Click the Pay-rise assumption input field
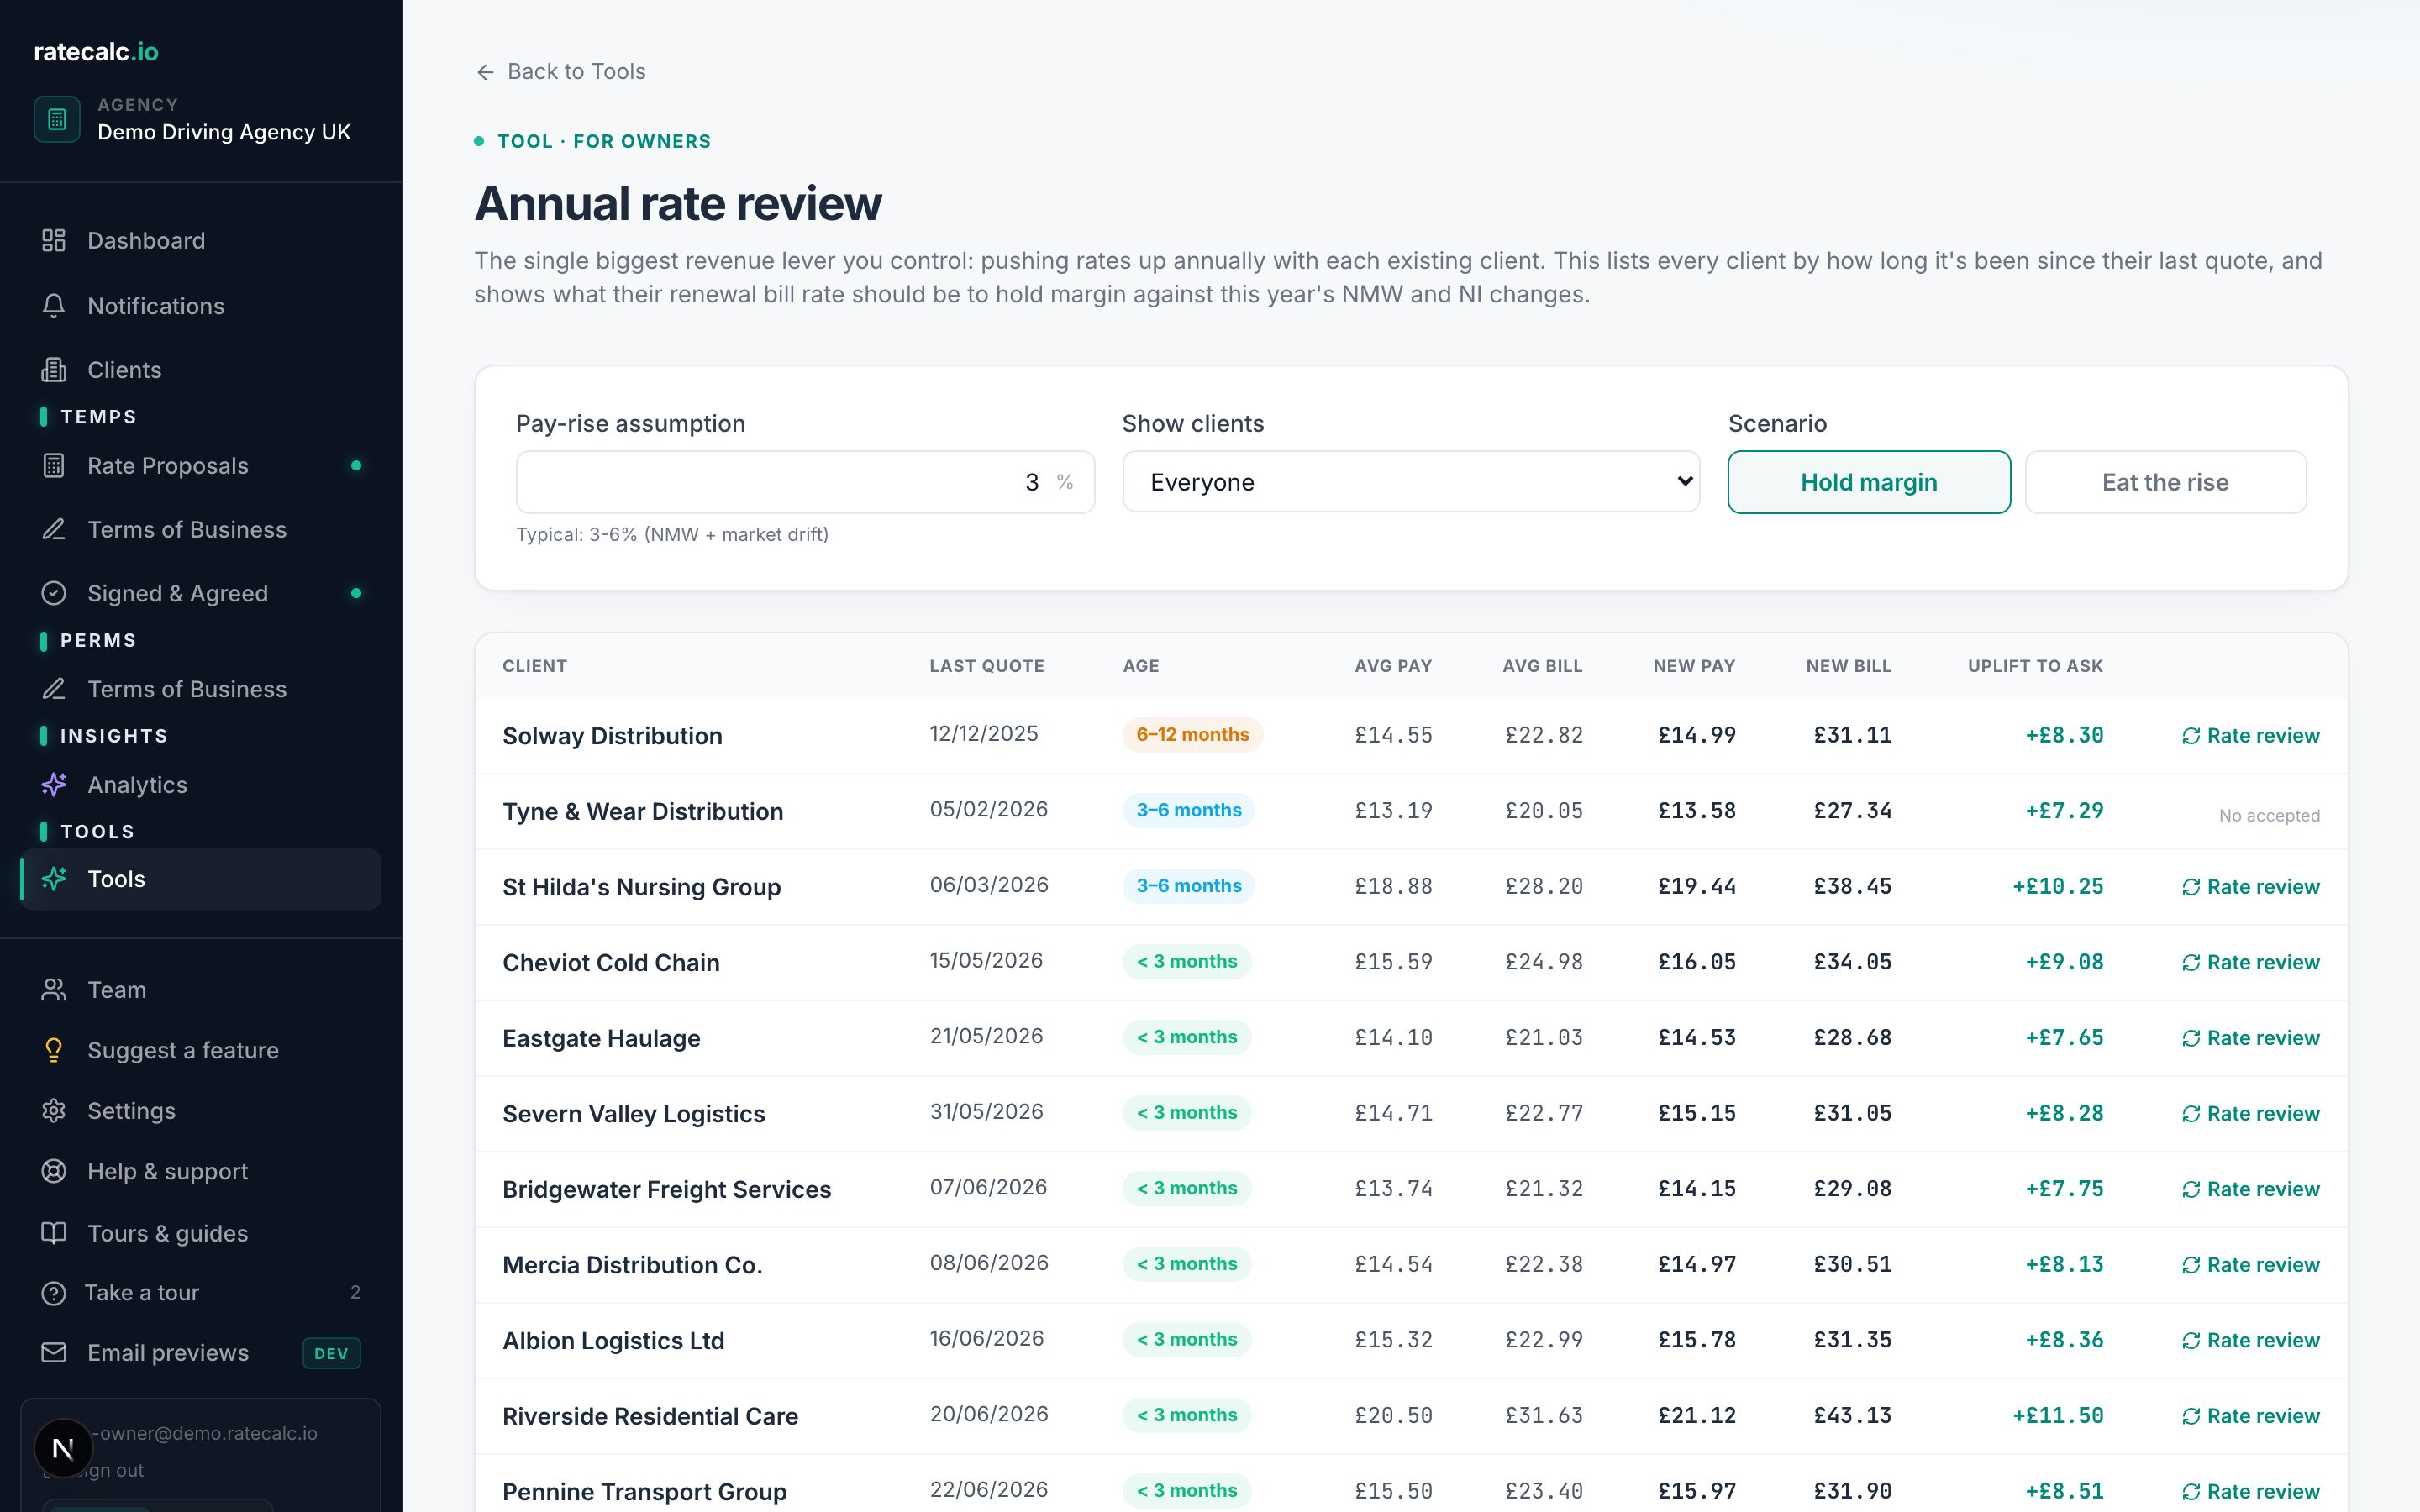The width and height of the screenshot is (2420, 1512). coord(805,482)
